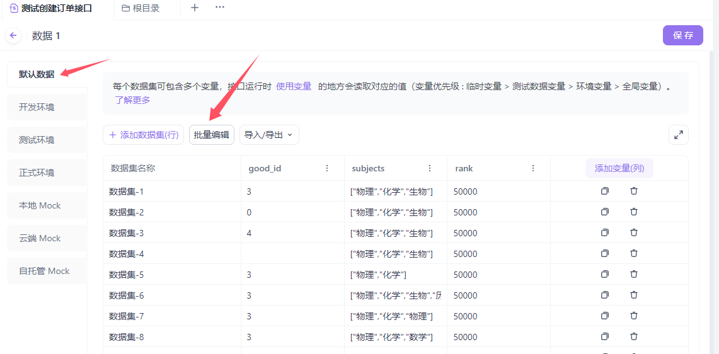Delete the 数据集-1 row
The image size is (719, 354).
pos(634,191)
